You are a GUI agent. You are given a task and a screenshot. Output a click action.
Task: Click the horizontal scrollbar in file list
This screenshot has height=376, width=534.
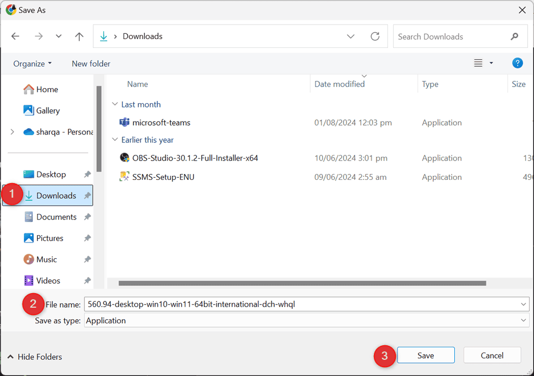(302, 284)
